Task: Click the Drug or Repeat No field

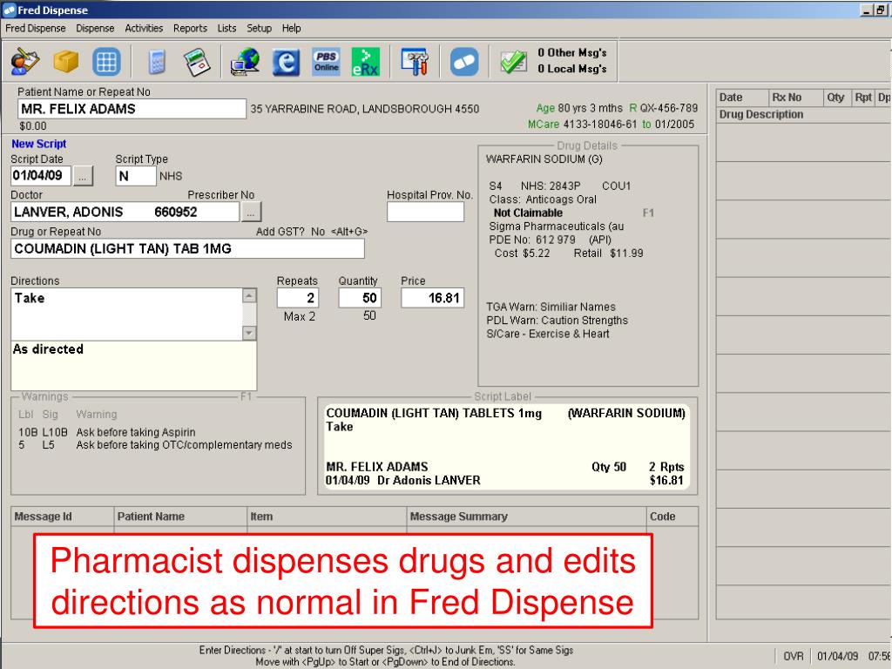Action: (x=187, y=248)
